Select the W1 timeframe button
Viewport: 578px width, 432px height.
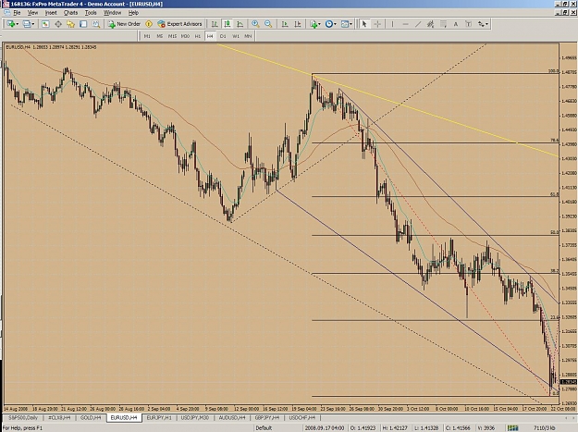tap(236, 36)
